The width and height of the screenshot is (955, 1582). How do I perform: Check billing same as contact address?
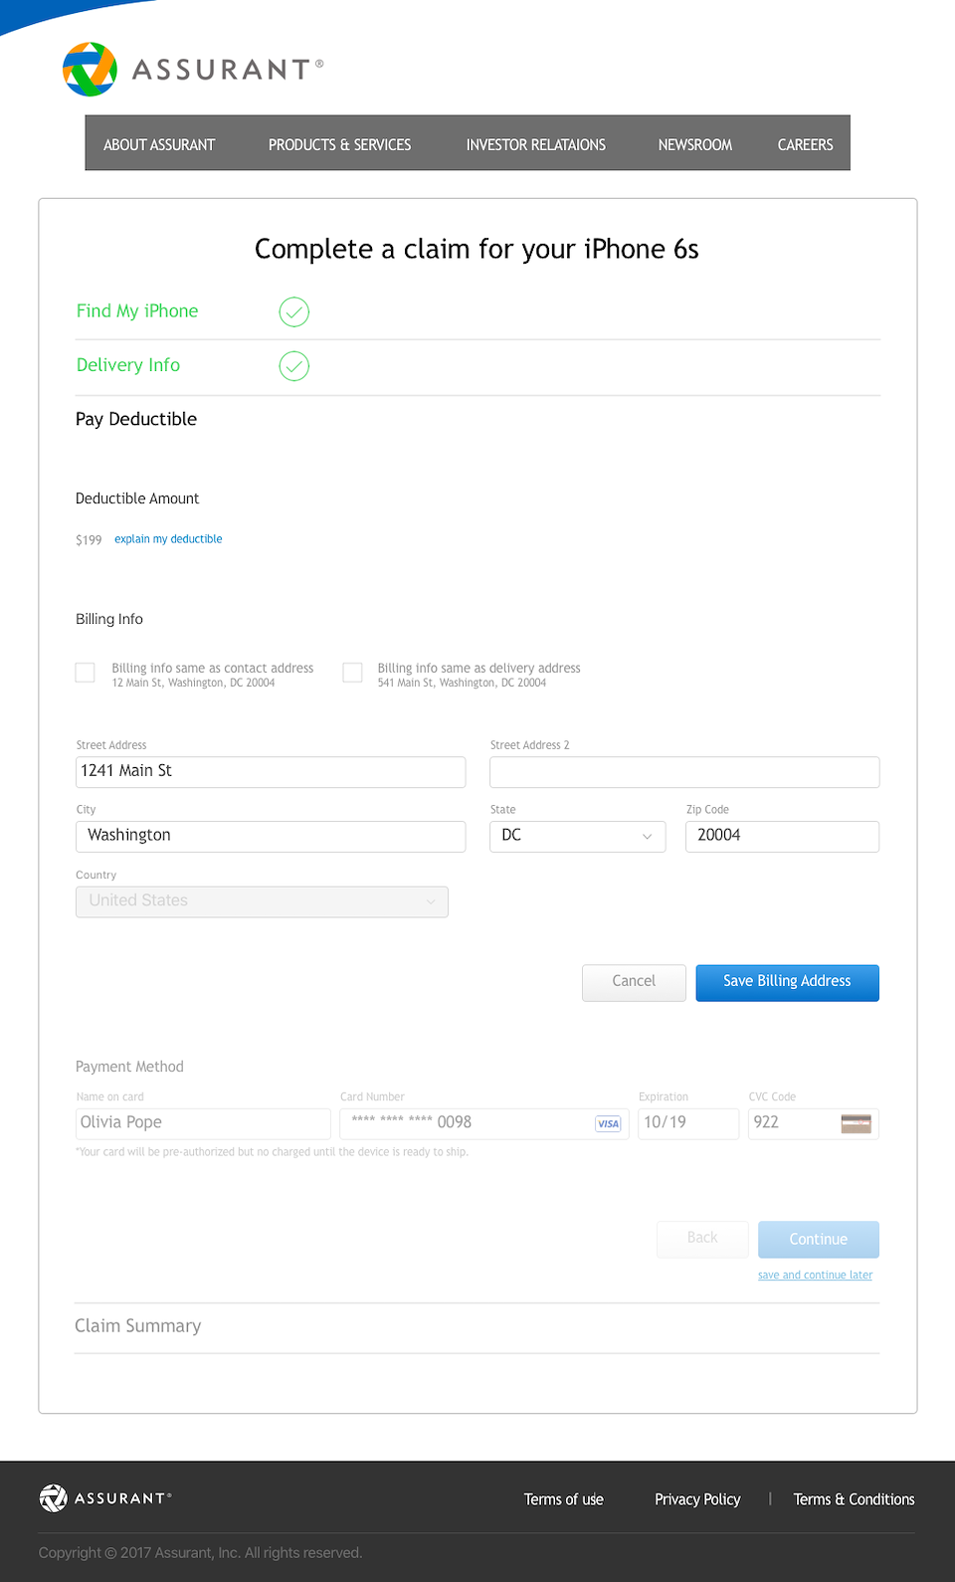[x=86, y=673]
